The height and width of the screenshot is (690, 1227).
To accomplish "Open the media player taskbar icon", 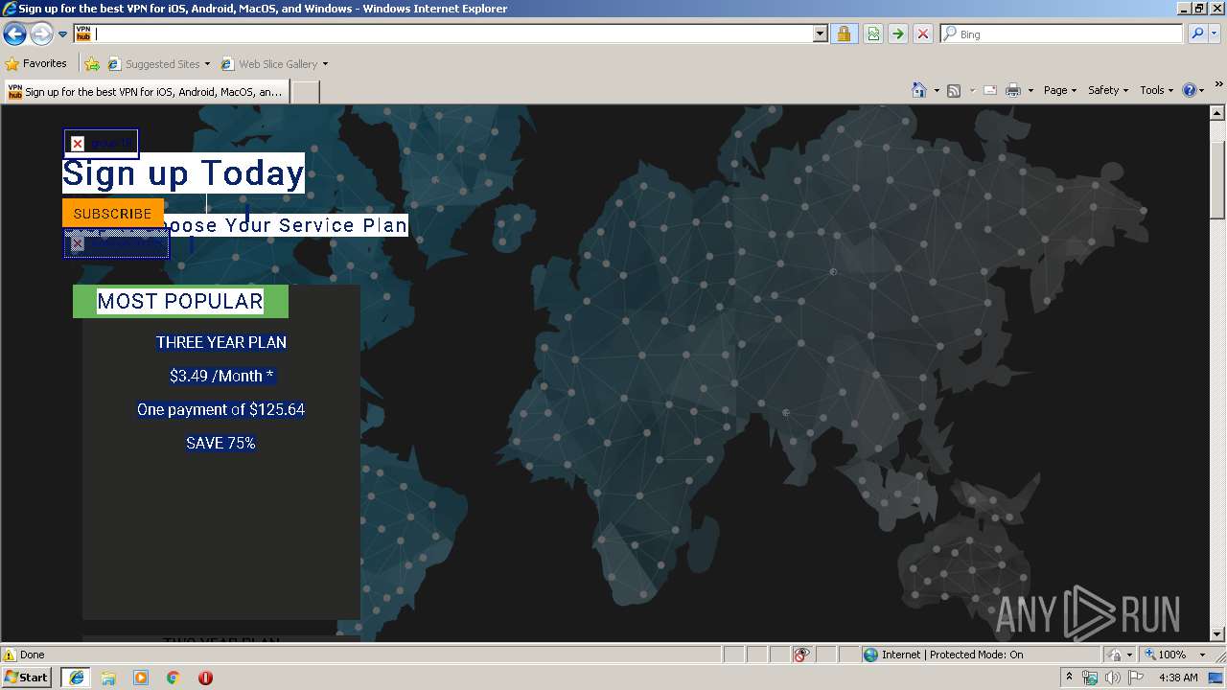I will pos(141,678).
